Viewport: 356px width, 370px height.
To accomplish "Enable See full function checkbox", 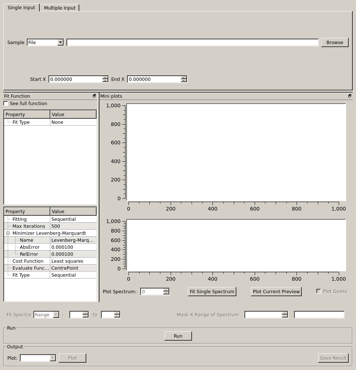I will (6, 104).
